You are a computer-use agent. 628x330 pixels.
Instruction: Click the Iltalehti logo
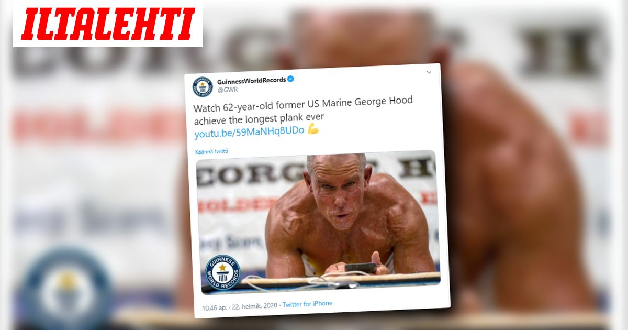(108, 24)
